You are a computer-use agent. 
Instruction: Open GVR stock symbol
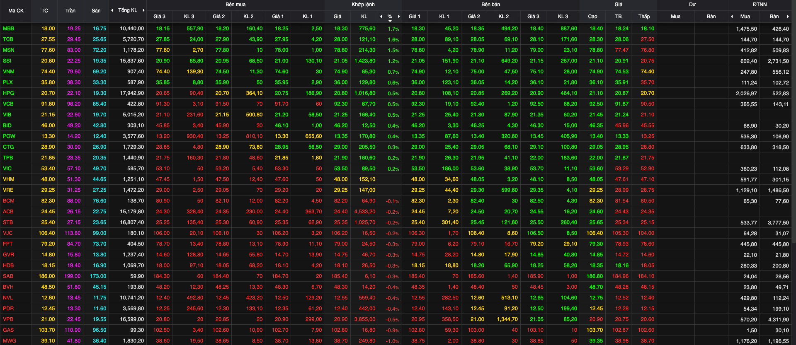pos(8,255)
